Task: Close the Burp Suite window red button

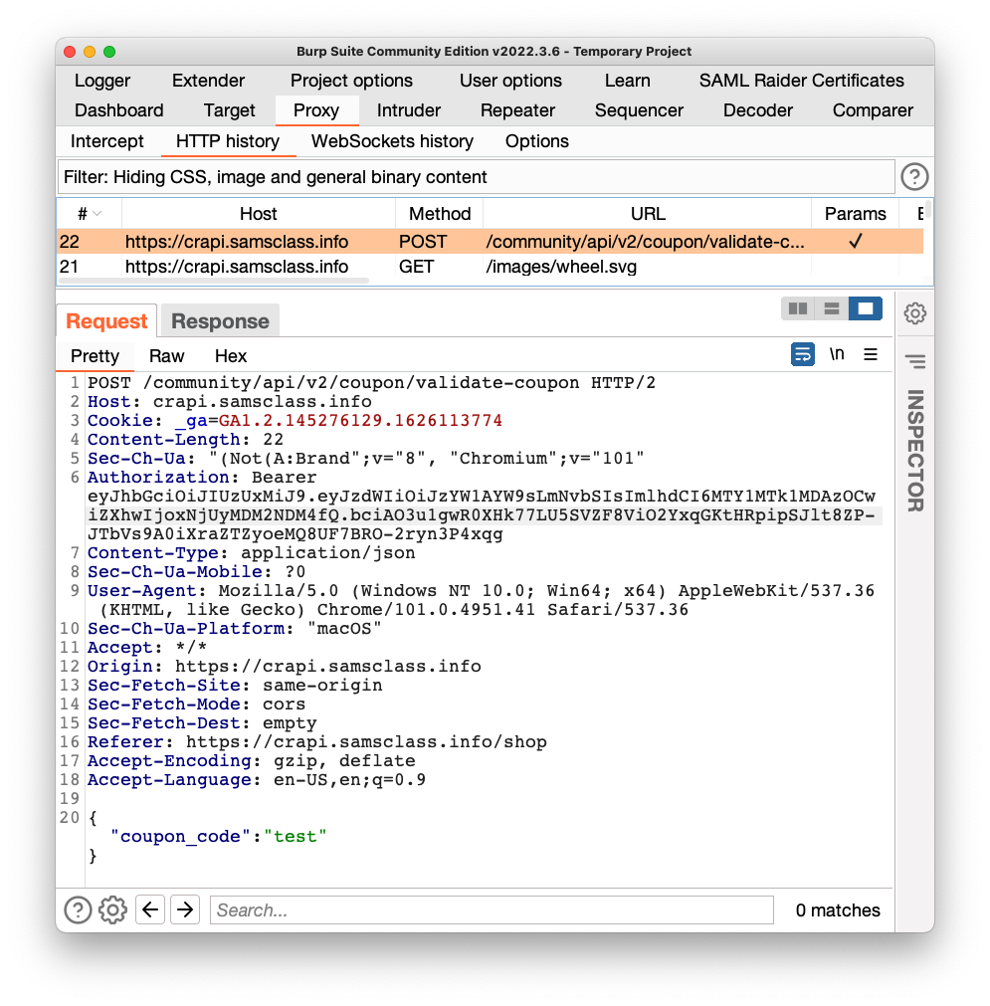Action: click(x=70, y=52)
